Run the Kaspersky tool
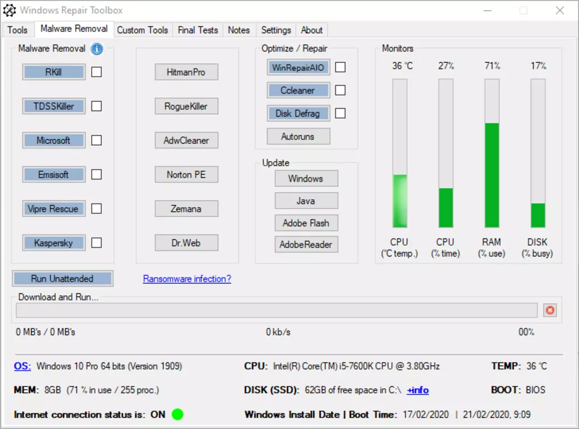 (x=54, y=243)
